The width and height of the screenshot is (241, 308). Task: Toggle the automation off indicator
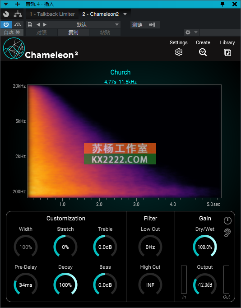12,32
